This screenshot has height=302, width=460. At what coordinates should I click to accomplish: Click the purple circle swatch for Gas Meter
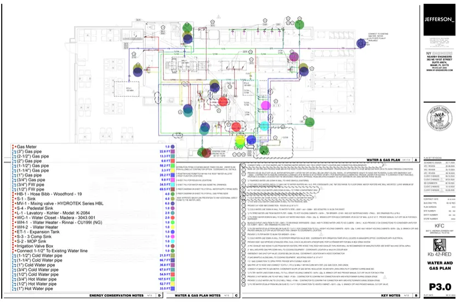[173, 147]
